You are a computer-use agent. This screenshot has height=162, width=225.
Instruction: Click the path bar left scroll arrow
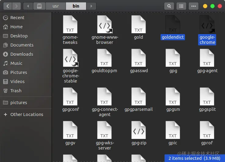[28, 6]
